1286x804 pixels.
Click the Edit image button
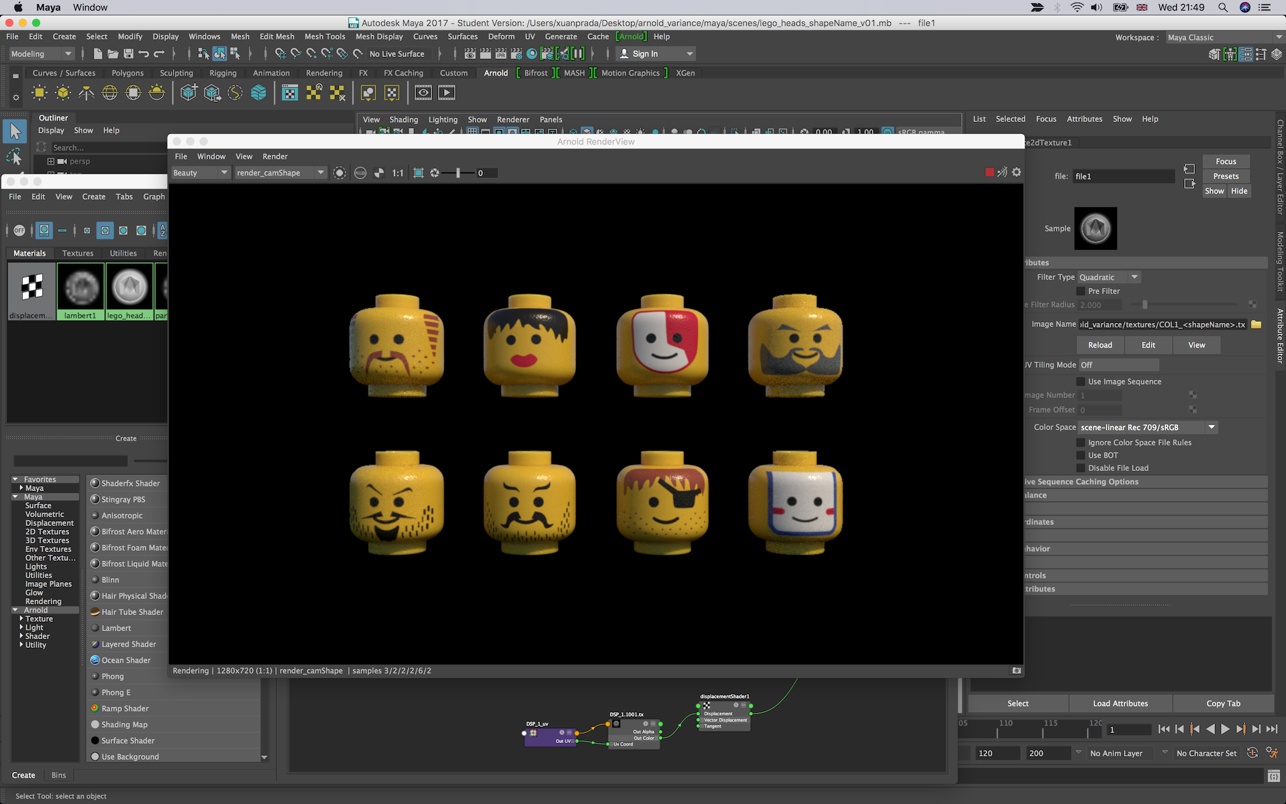tap(1148, 345)
